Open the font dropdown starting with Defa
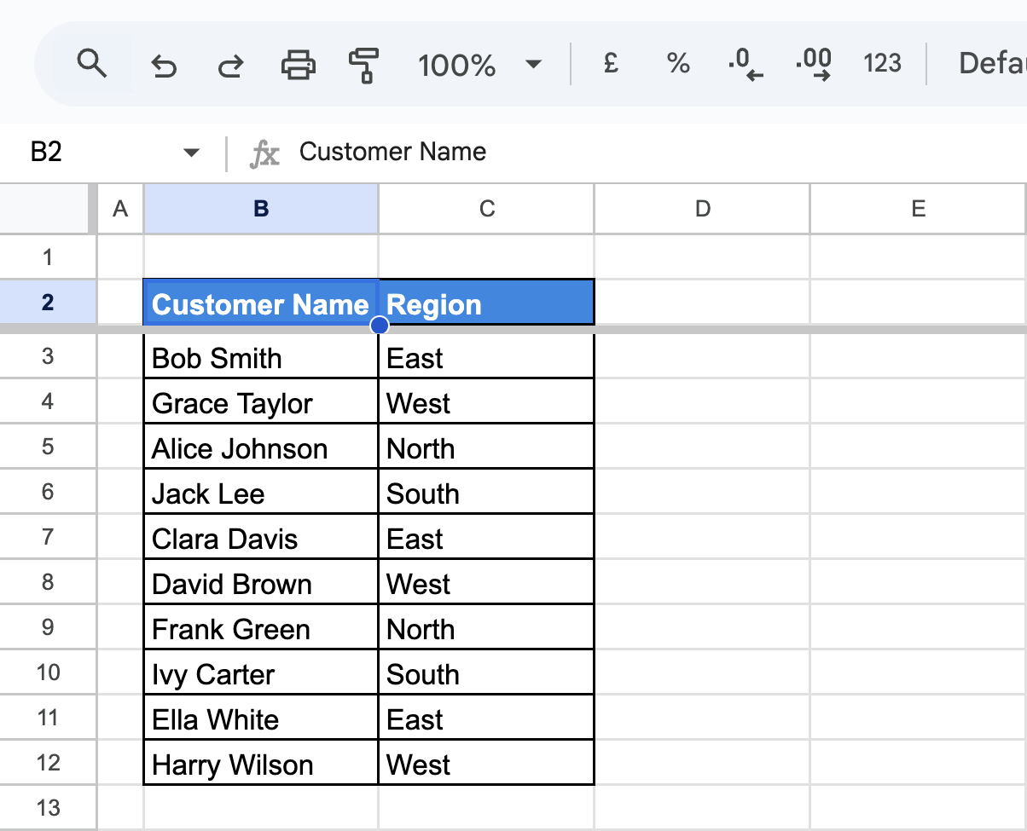Image resolution: width=1027 pixels, height=831 pixels. click(x=992, y=64)
